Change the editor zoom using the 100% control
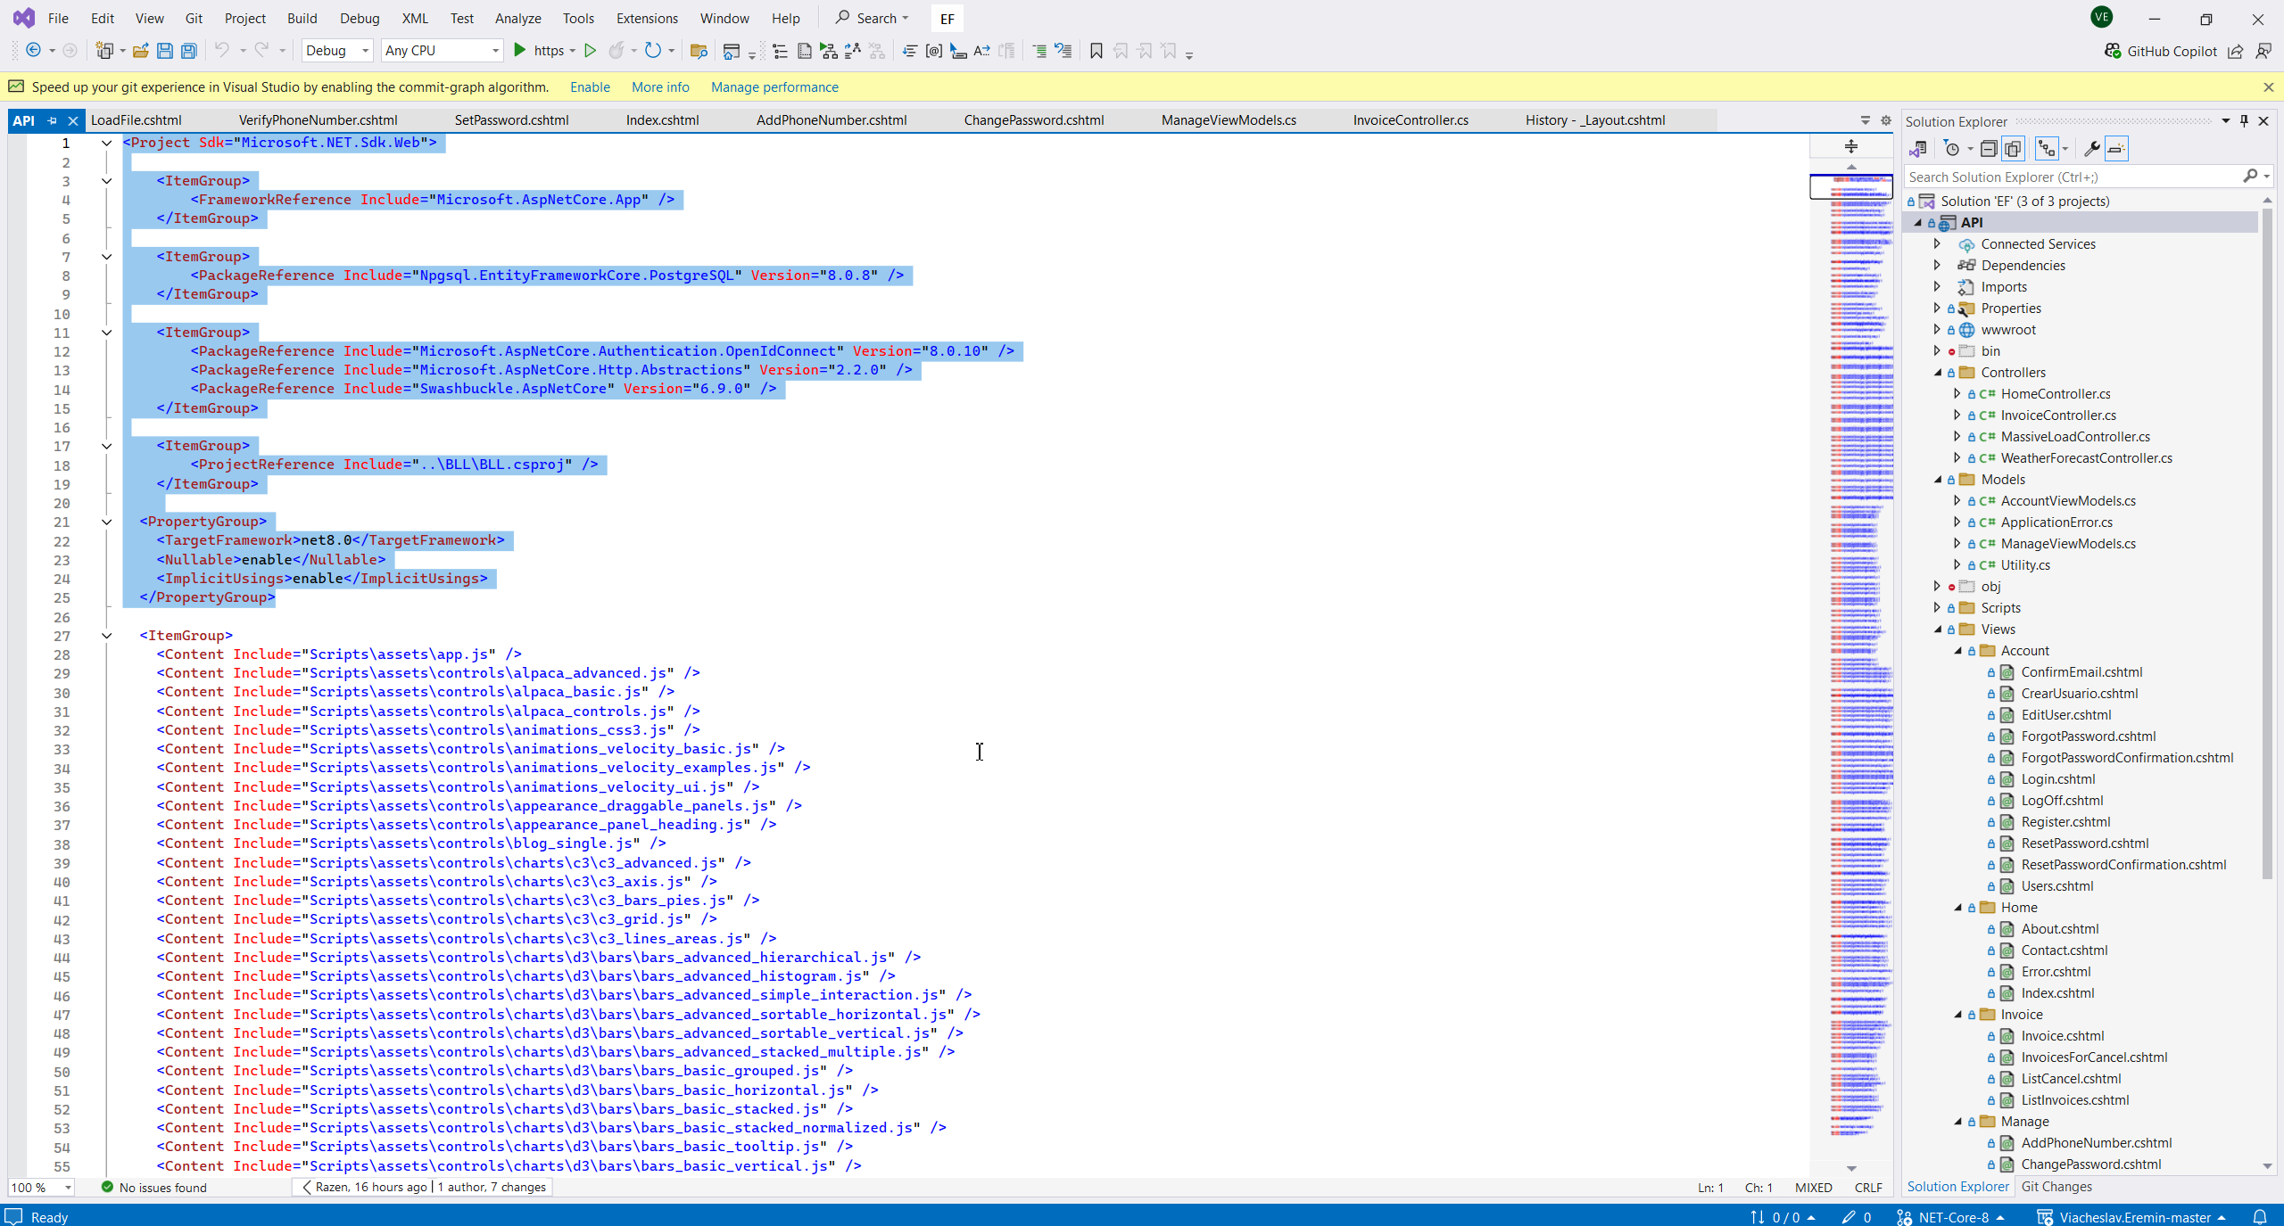2284x1226 pixels. [x=41, y=1188]
